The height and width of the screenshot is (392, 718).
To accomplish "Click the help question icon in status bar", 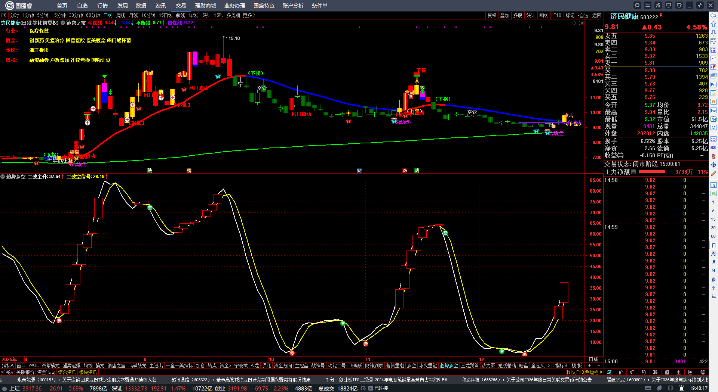I will [363, 388].
